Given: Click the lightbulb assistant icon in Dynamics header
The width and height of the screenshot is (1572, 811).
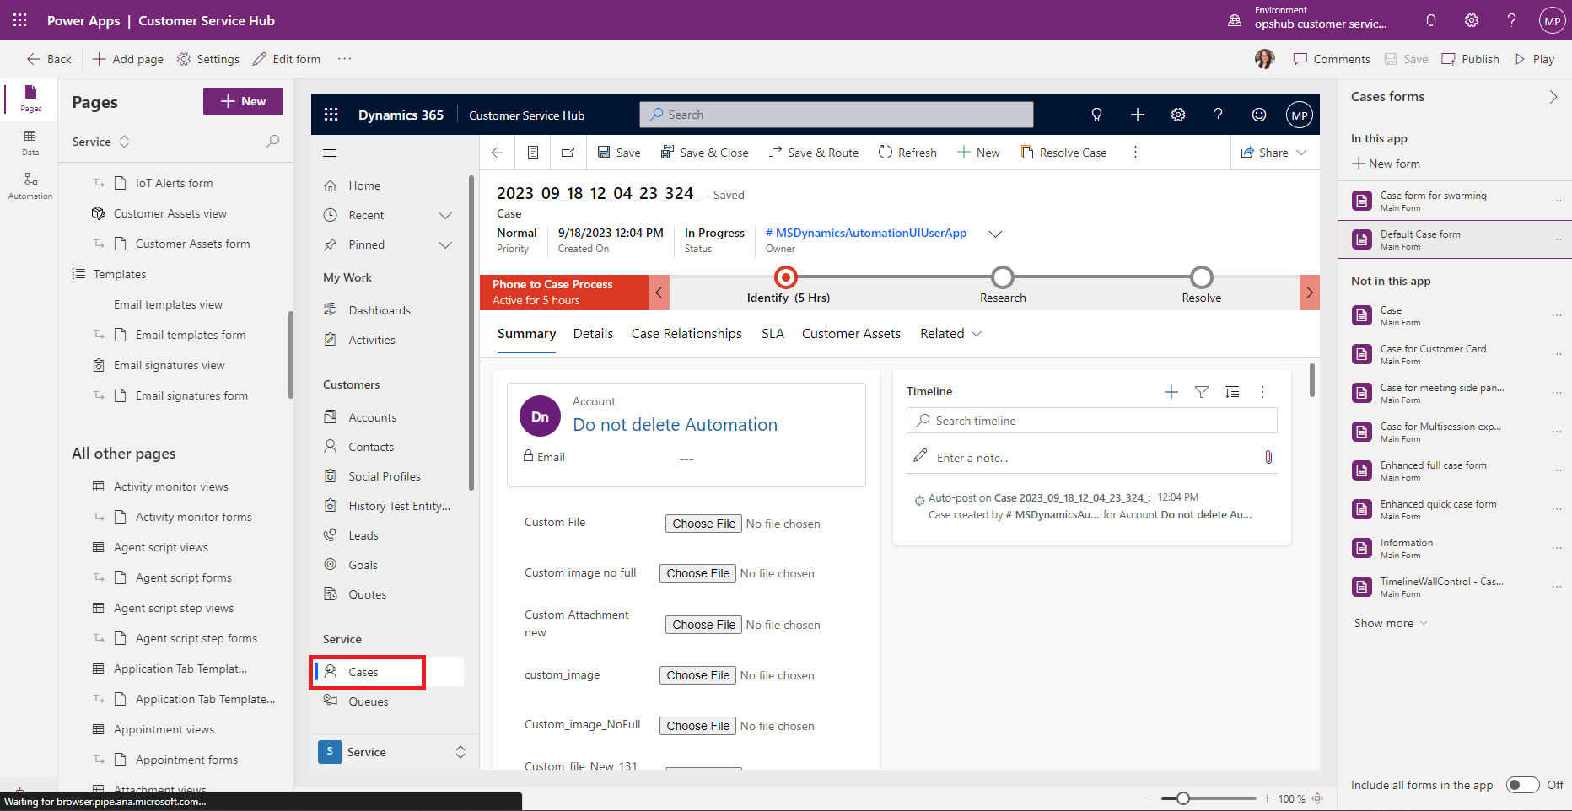Looking at the screenshot, I should pos(1096,115).
